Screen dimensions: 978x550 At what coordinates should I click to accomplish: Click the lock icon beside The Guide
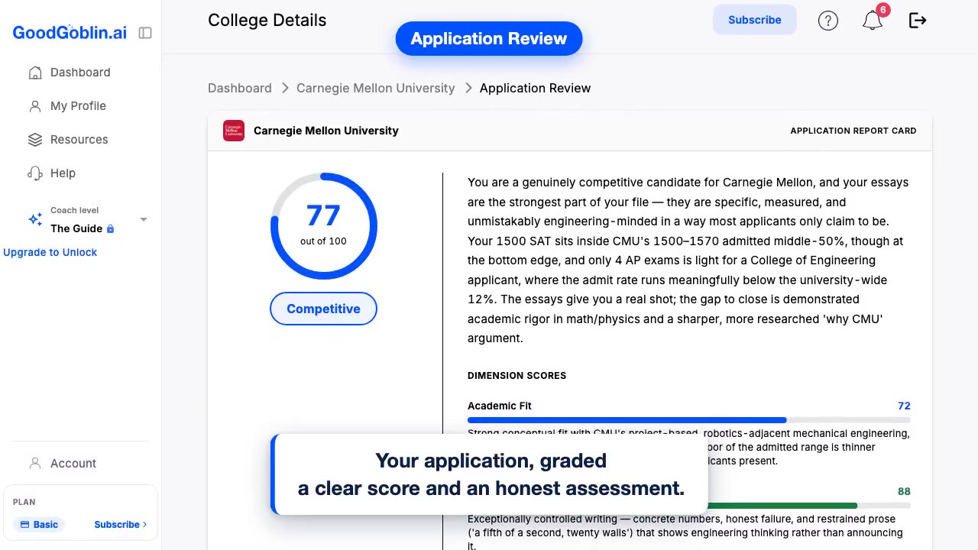pyautogui.click(x=110, y=228)
